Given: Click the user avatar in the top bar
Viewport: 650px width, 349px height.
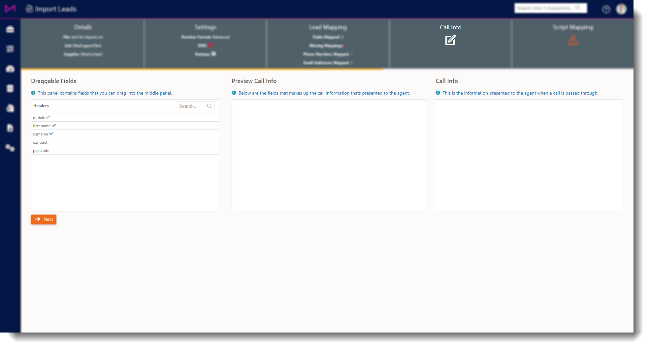Looking at the screenshot, I should [621, 9].
